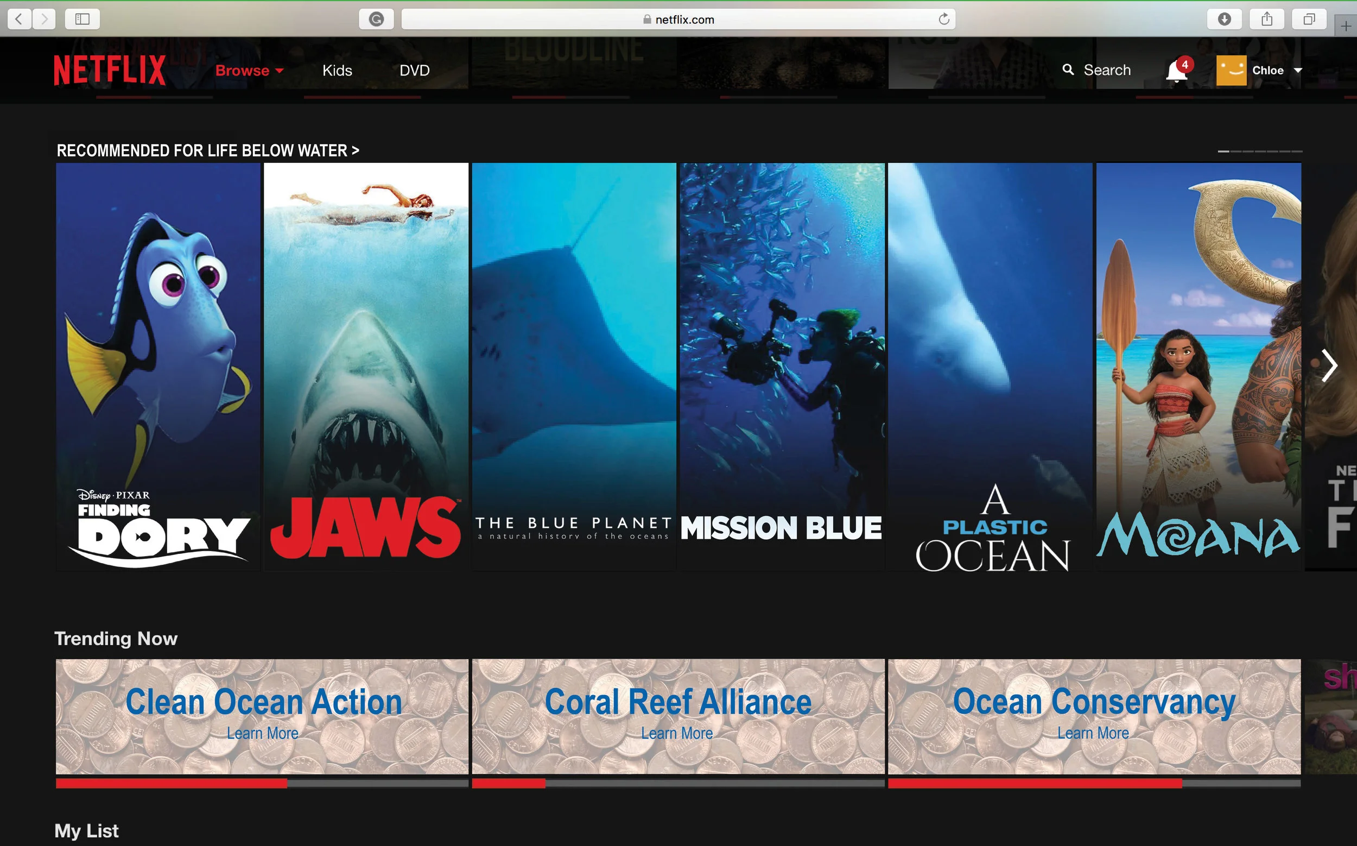Open the Chloe profile dropdown arrow

click(1298, 71)
